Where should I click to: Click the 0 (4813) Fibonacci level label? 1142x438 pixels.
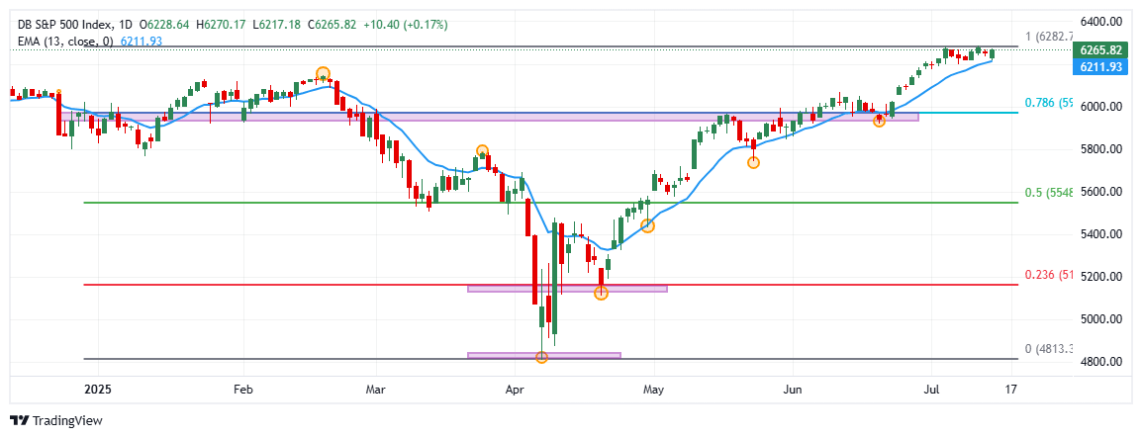tap(1048, 349)
